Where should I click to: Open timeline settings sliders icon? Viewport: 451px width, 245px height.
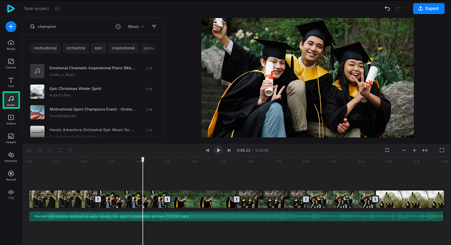(x=387, y=150)
